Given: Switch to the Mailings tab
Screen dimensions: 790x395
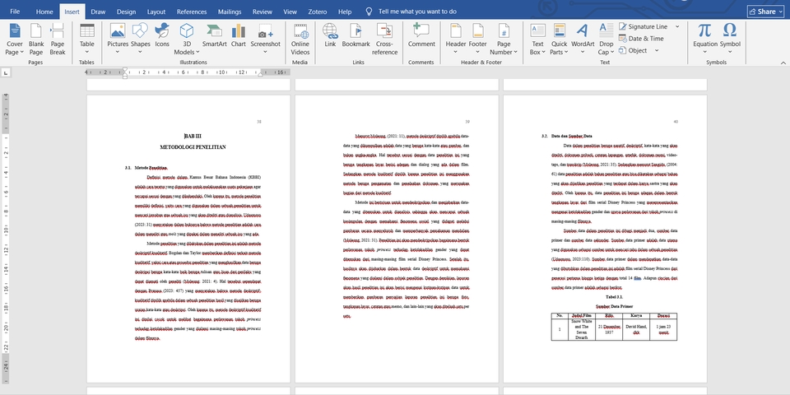Looking at the screenshot, I should (x=230, y=11).
